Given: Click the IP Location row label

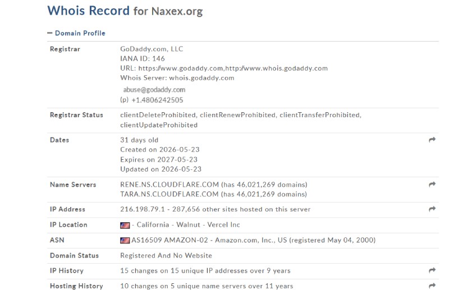Looking at the screenshot, I should tap(68, 225).
